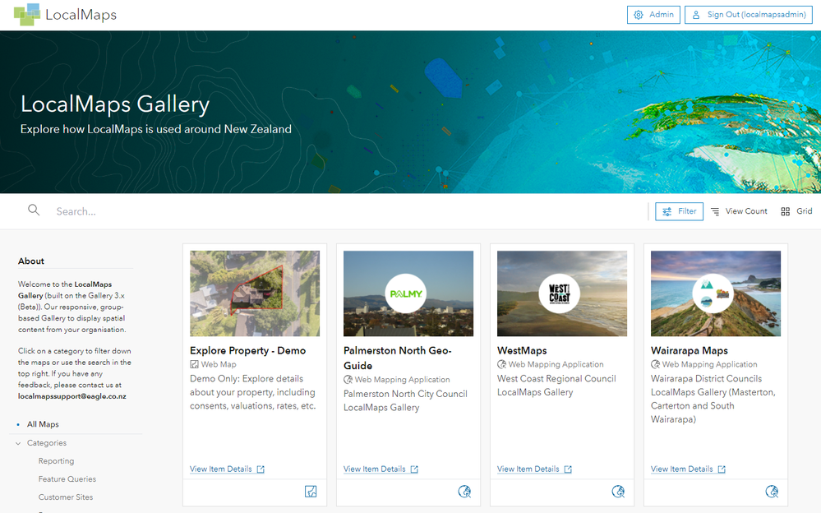821x513 pixels.
Task: Open the Feature Queries category
Action: click(x=68, y=478)
